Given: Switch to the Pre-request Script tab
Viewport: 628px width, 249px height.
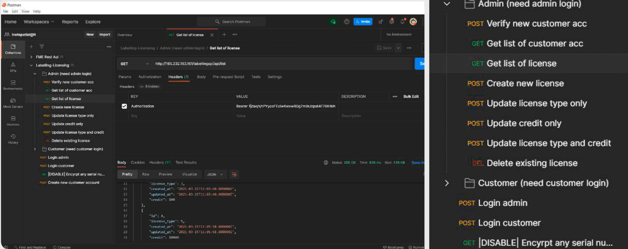Looking at the screenshot, I should click(x=228, y=77).
